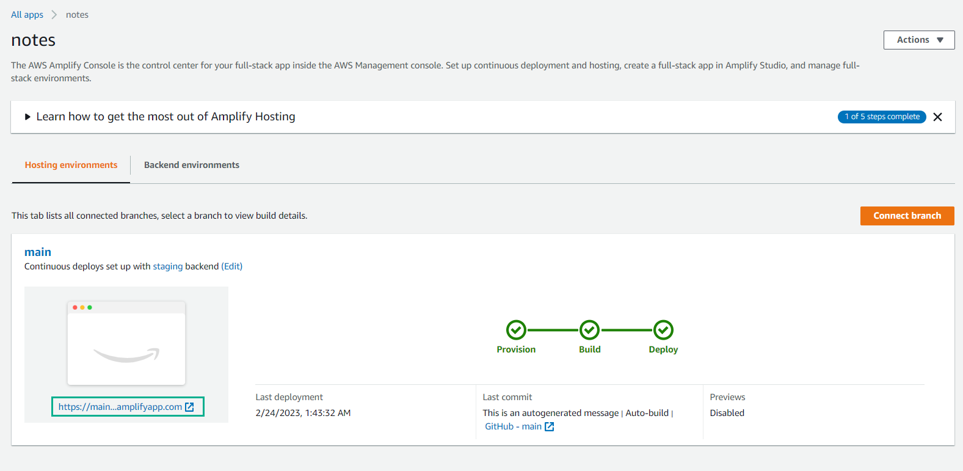Click the 1 of 5 steps complete badge
This screenshot has height=471, width=963.
click(882, 117)
